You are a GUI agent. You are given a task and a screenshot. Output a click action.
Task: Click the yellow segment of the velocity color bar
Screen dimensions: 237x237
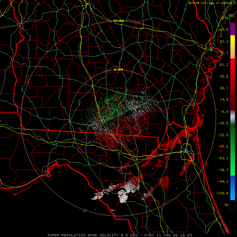(x=233, y=47)
